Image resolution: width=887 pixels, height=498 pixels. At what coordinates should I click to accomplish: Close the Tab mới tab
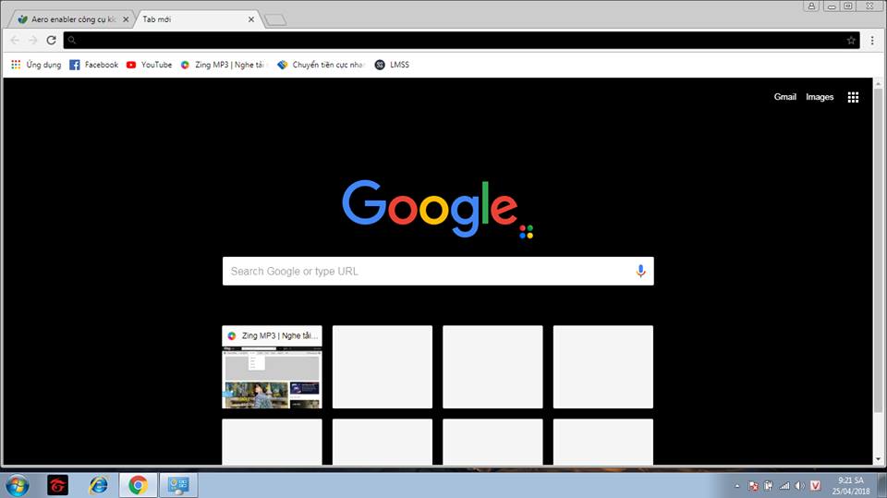pyautogui.click(x=251, y=19)
